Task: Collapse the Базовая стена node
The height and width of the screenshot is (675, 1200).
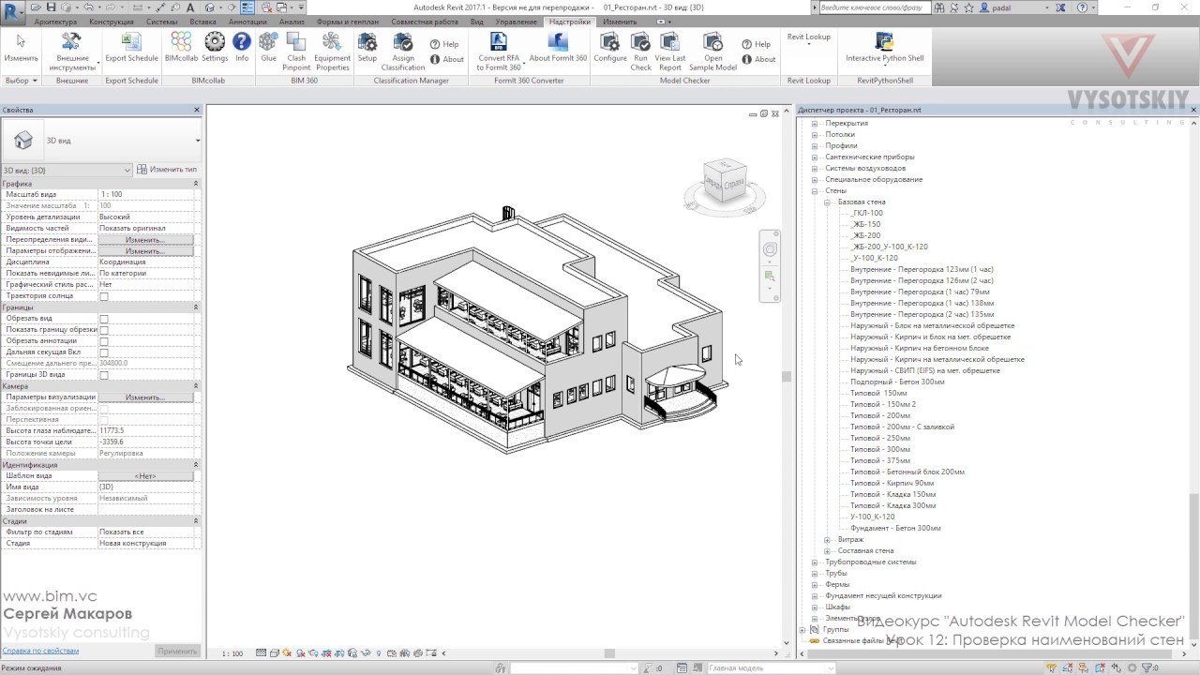Action: [x=828, y=202]
